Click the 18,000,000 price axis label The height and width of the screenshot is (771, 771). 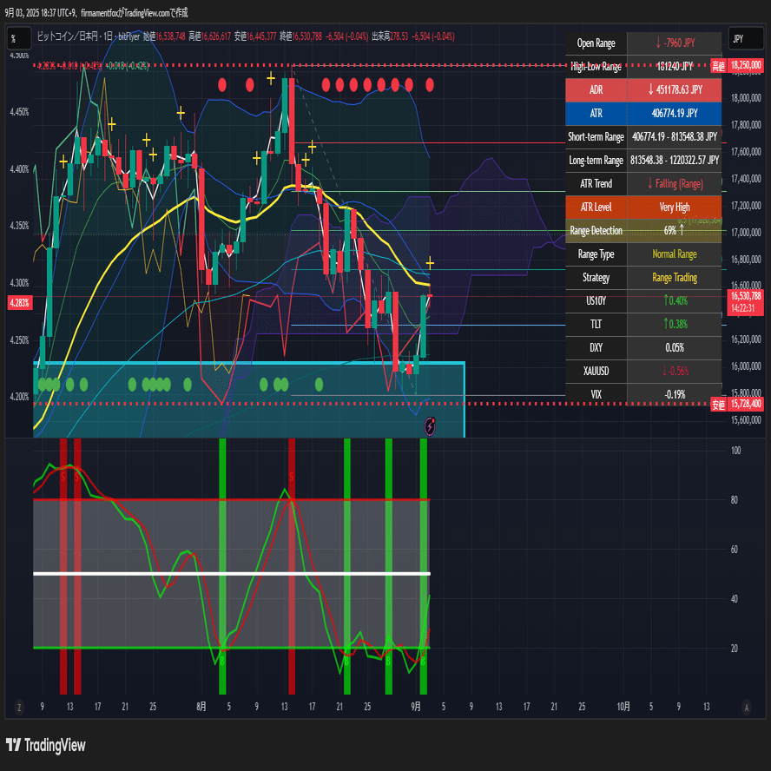coord(746,98)
